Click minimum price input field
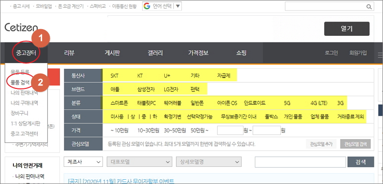 (230, 130)
